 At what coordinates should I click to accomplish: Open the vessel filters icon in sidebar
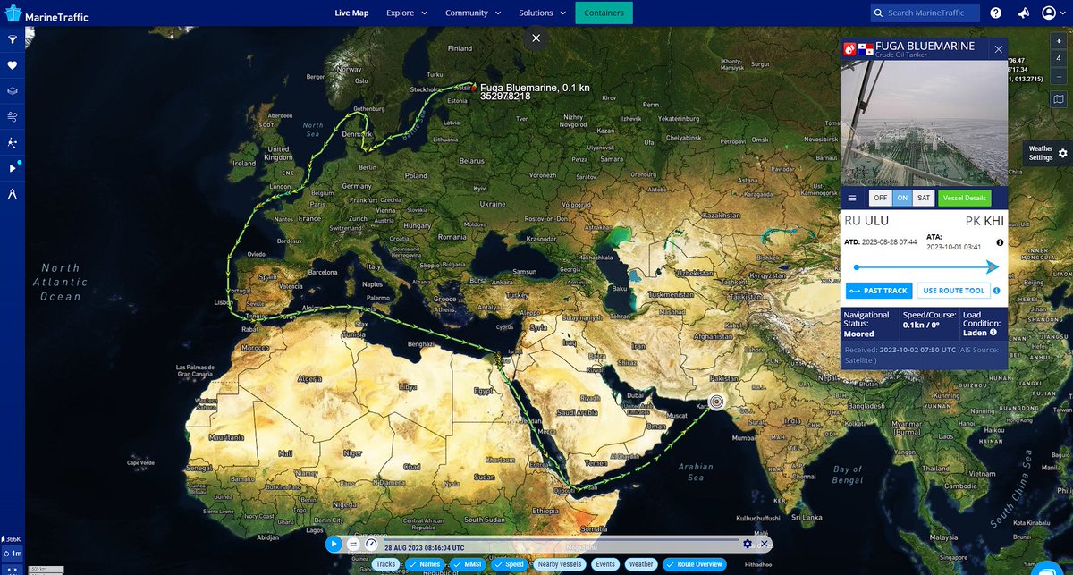[x=13, y=39]
